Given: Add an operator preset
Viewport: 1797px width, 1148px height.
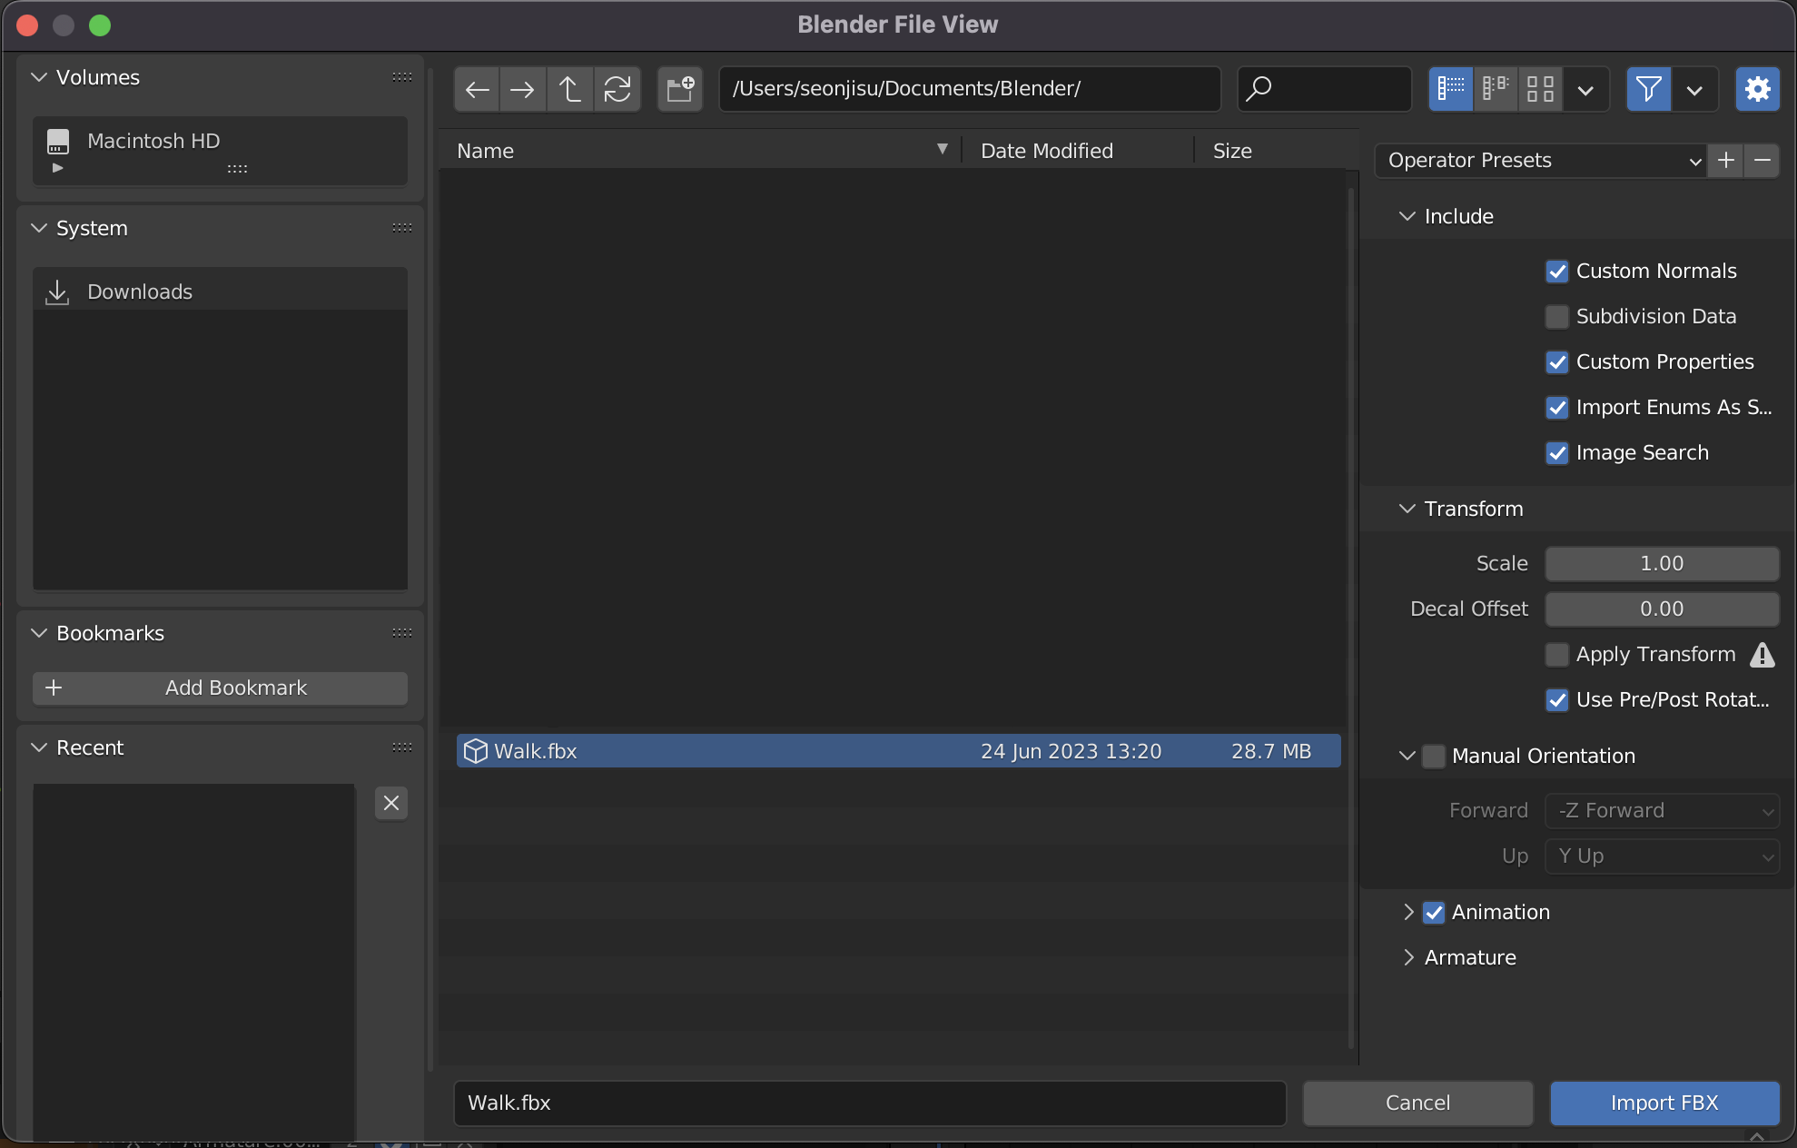Looking at the screenshot, I should pyautogui.click(x=1725, y=161).
